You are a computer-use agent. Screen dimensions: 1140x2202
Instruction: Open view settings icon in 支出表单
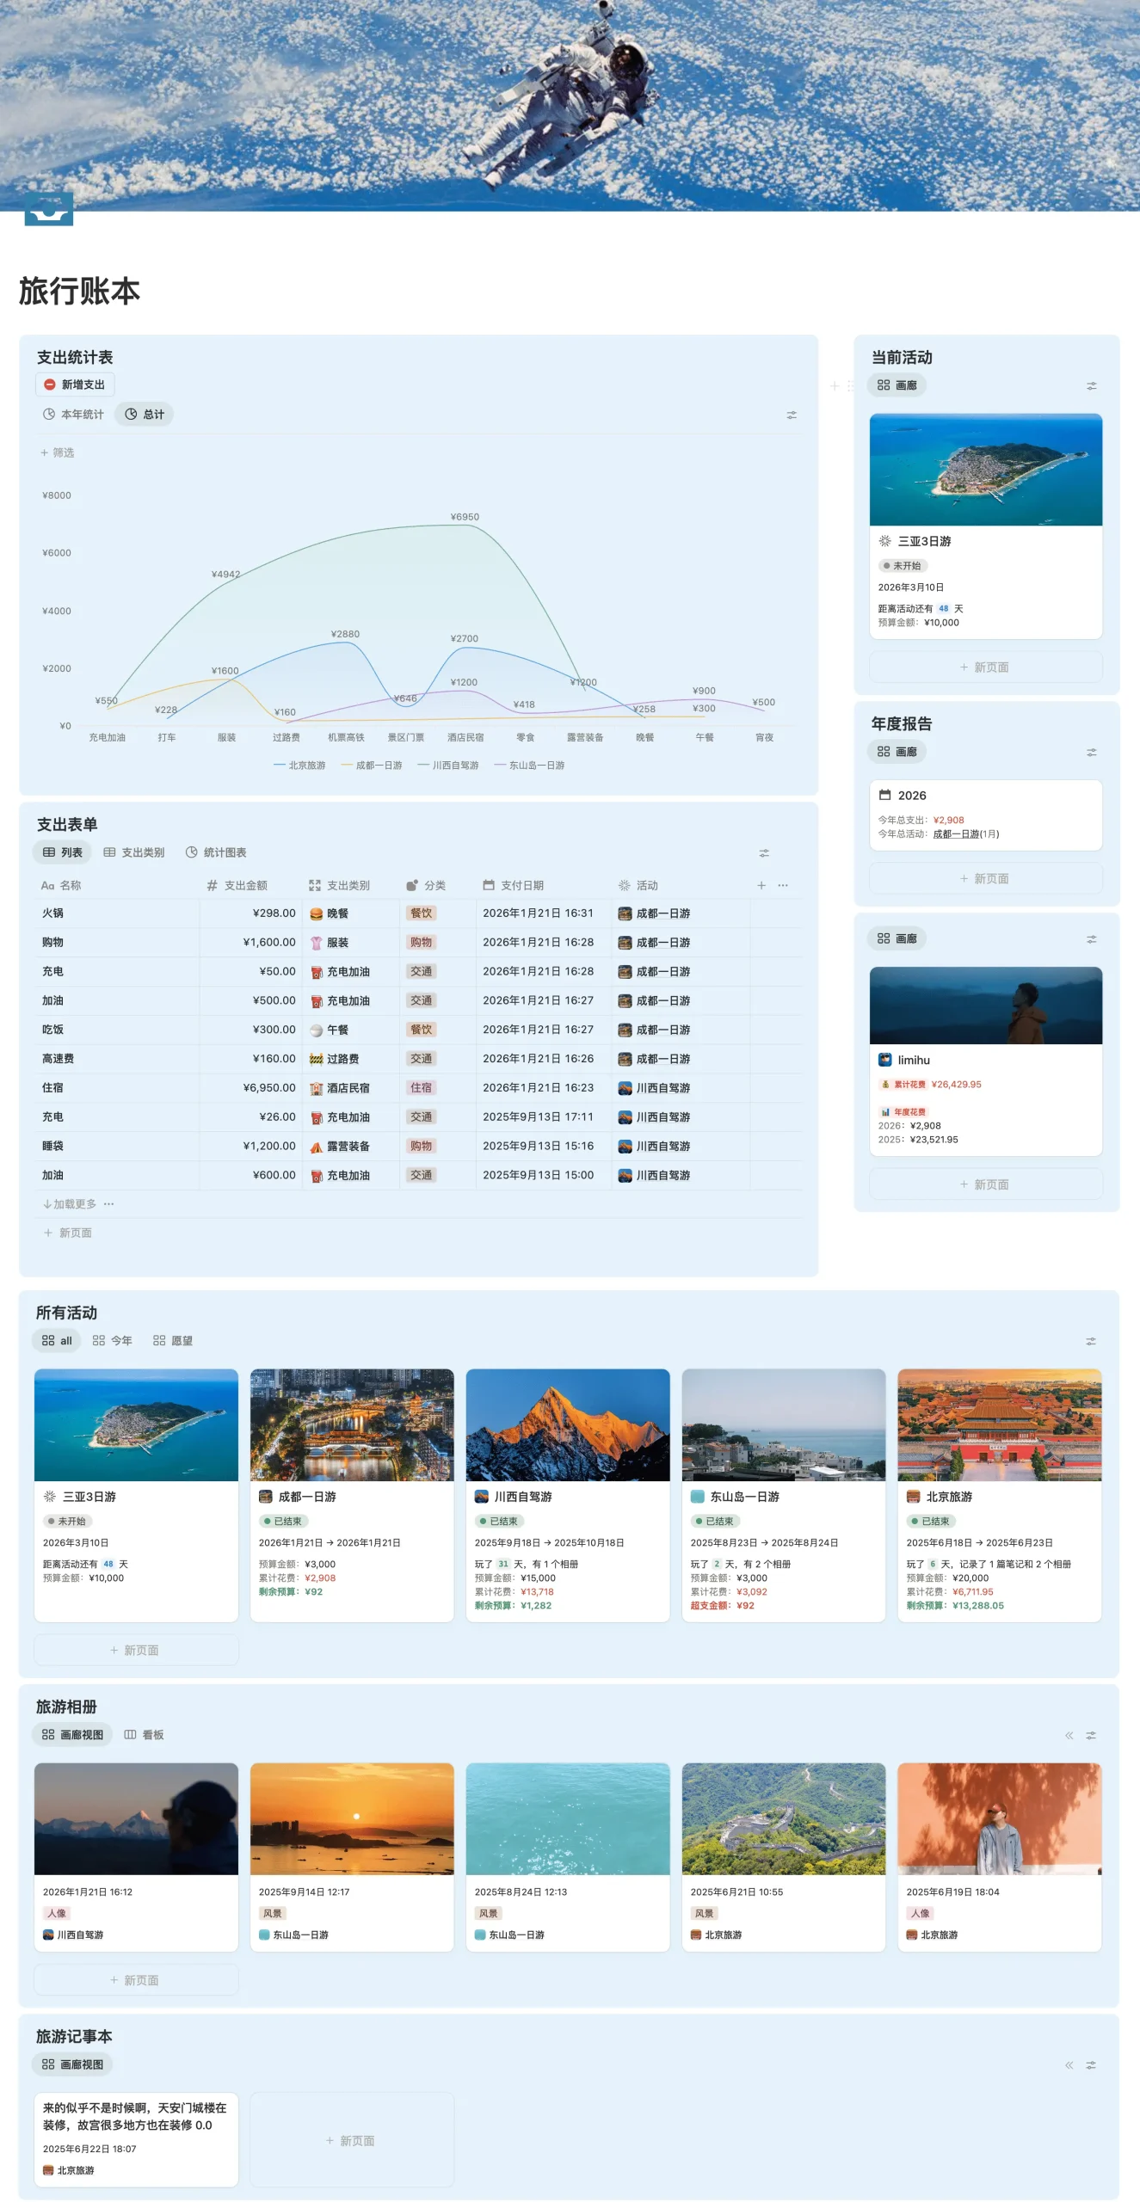coord(763,853)
